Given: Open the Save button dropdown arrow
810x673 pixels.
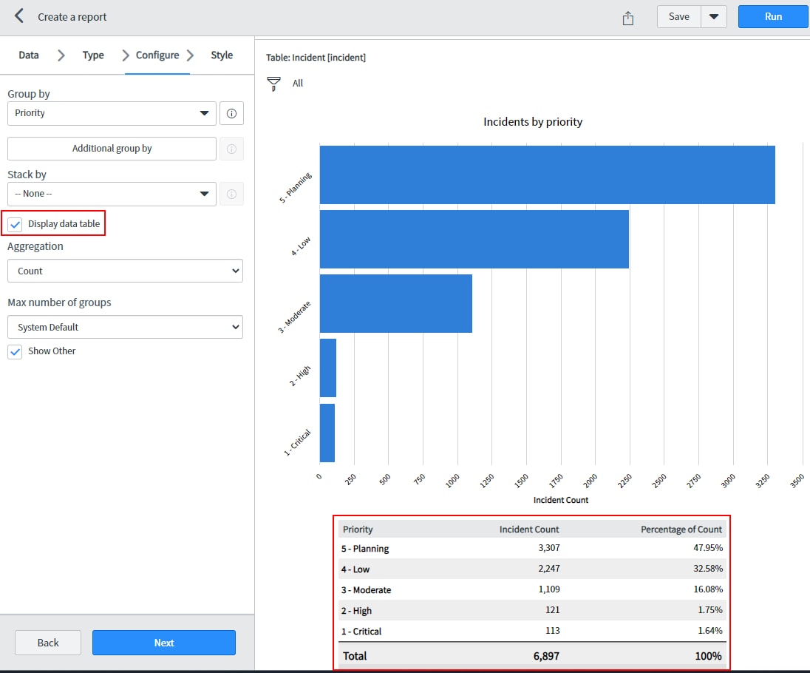Looking at the screenshot, I should click(714, 17).
